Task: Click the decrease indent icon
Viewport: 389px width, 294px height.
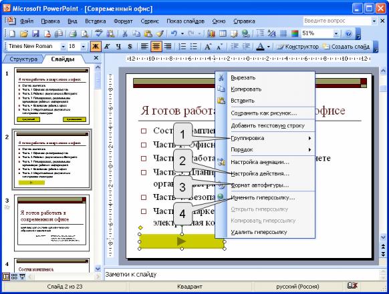Action: [x=235, y=47]
